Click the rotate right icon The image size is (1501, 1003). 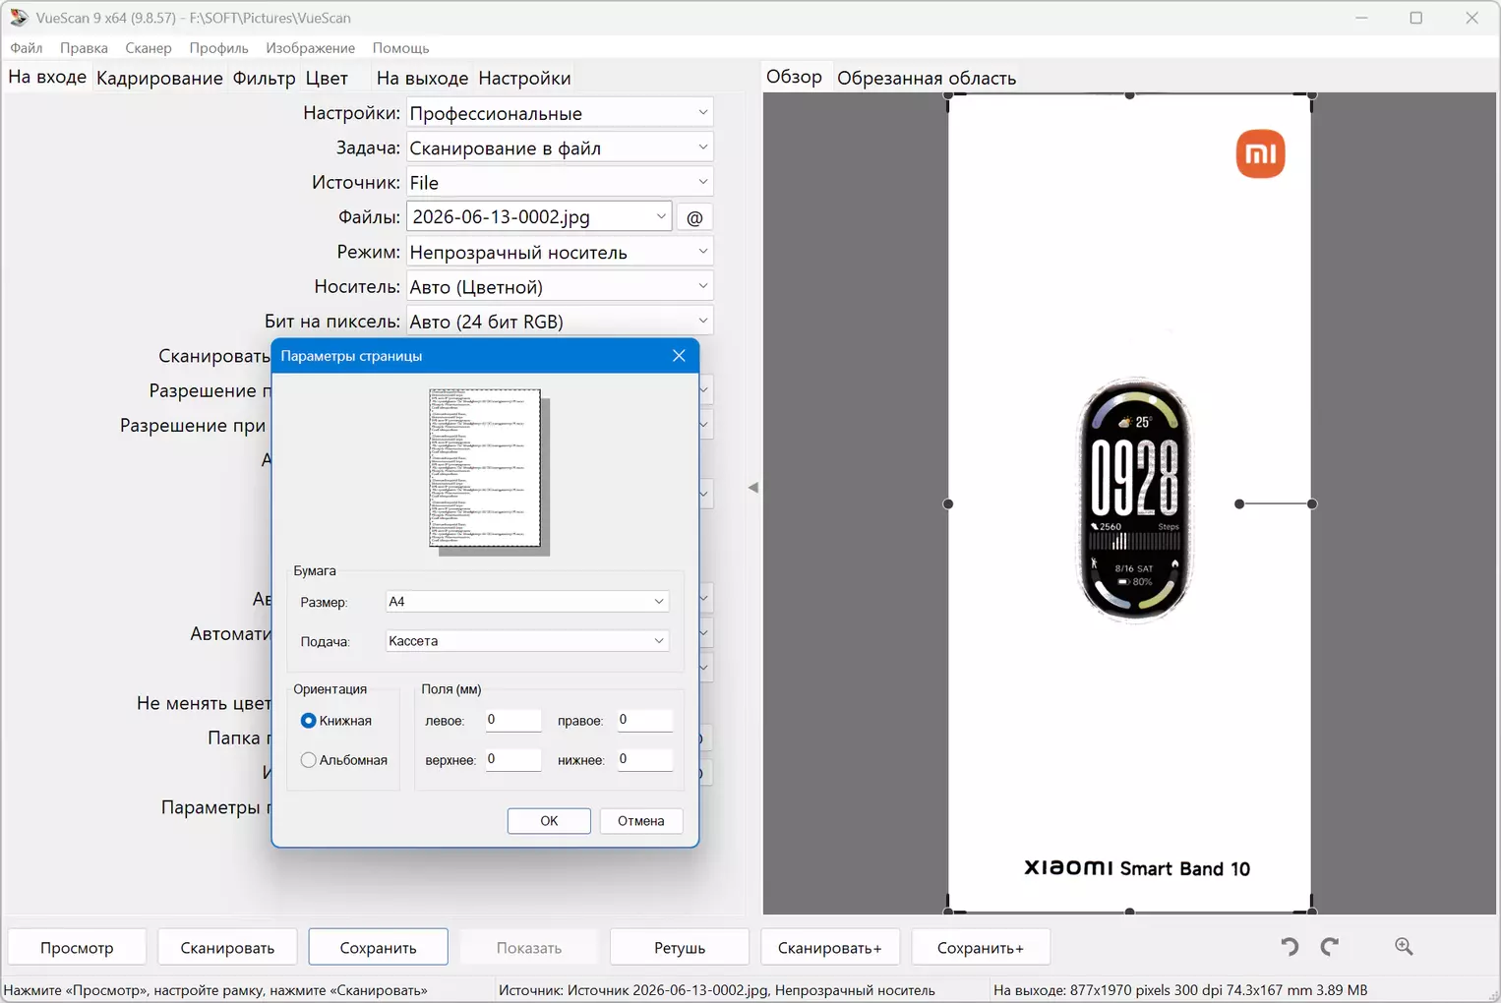[x=1330, y=946]
